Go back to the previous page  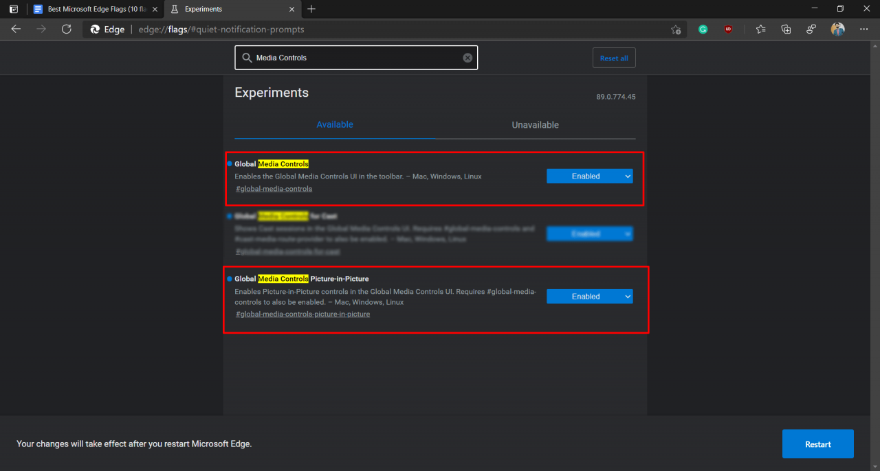[16, 29]
